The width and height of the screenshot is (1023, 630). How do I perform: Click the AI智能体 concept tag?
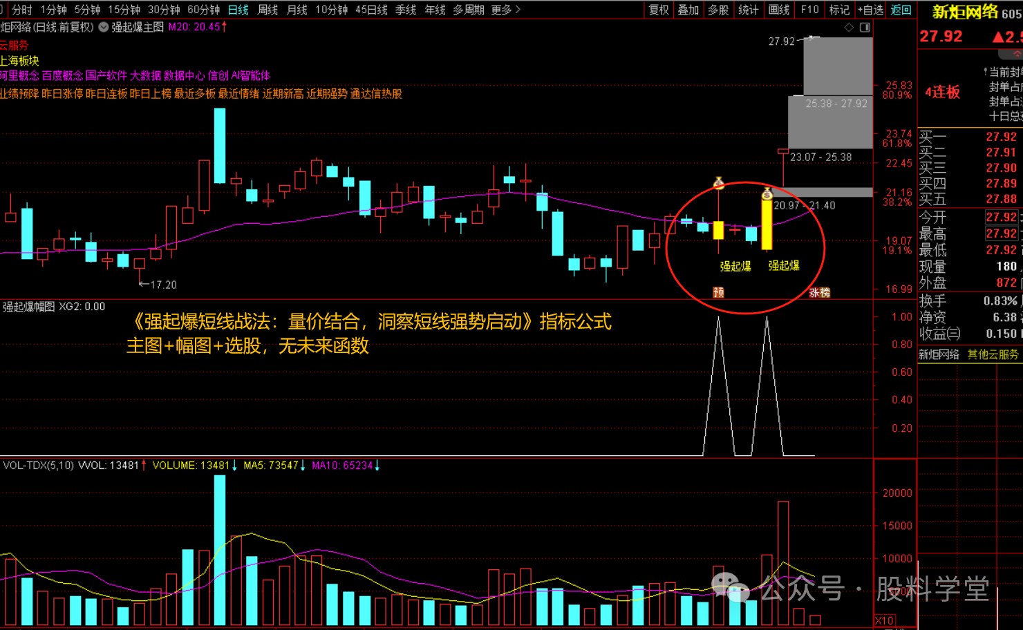pyautogui.click(x=250, y=75)
